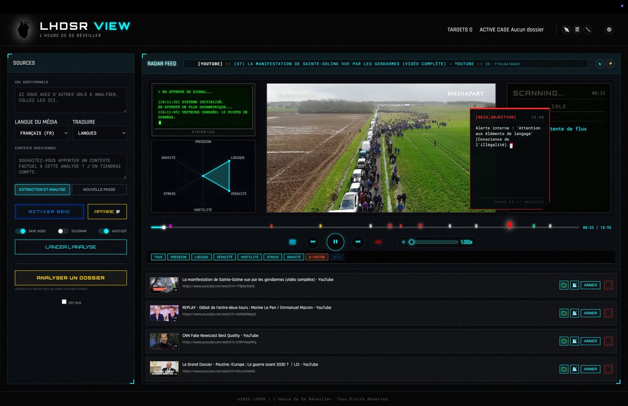Click document icon for Le Pen / Macron row
This screenshot has width=628, height=406.
click(x=574, y=313)
